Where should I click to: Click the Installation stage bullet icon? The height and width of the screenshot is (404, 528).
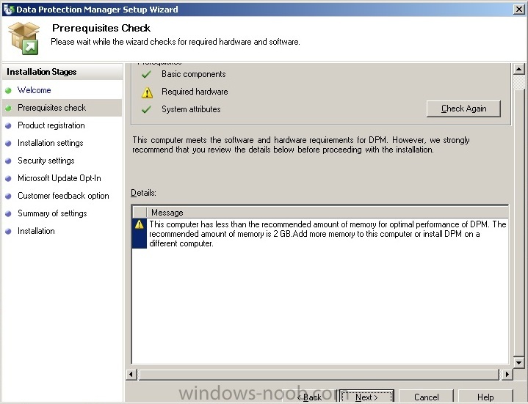[8, 231]
